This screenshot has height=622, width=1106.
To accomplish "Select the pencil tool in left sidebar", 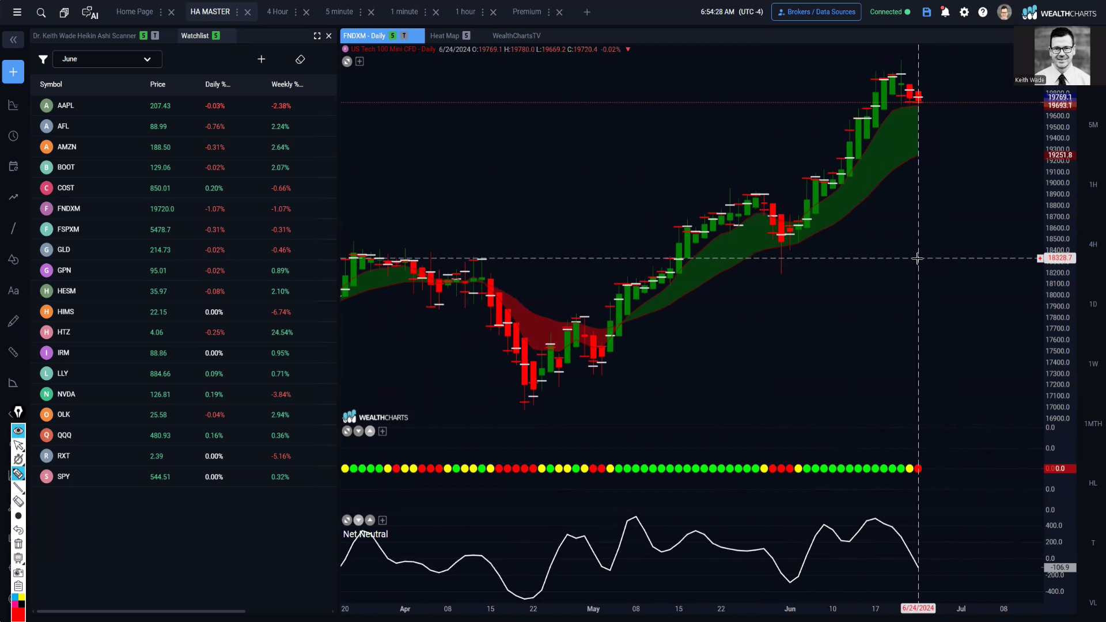I will (13, 321).
